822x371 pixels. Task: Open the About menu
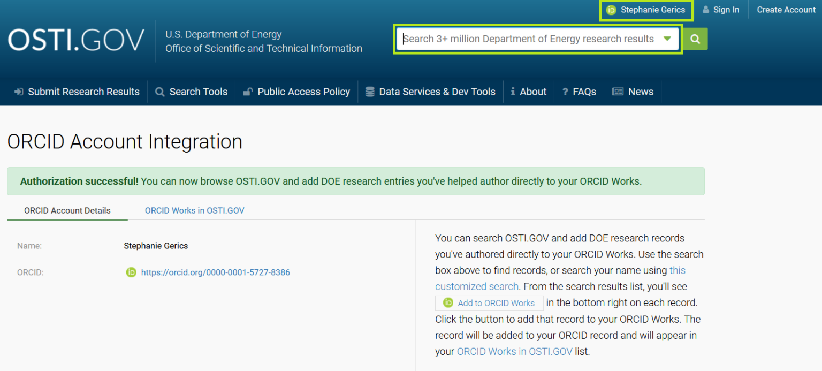533,92
